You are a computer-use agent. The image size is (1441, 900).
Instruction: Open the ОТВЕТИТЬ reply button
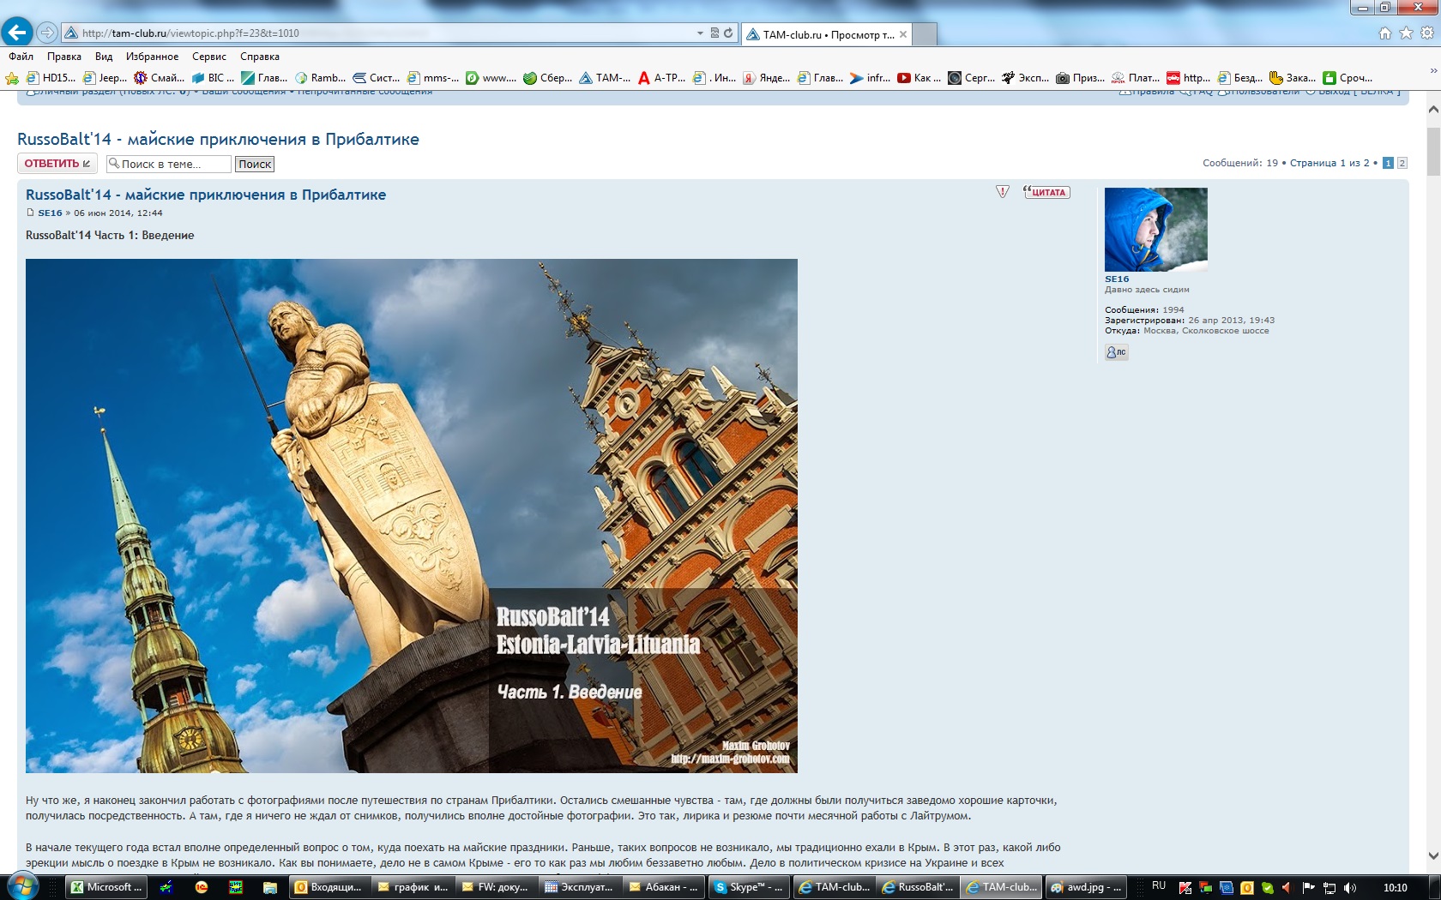point(57,164)
